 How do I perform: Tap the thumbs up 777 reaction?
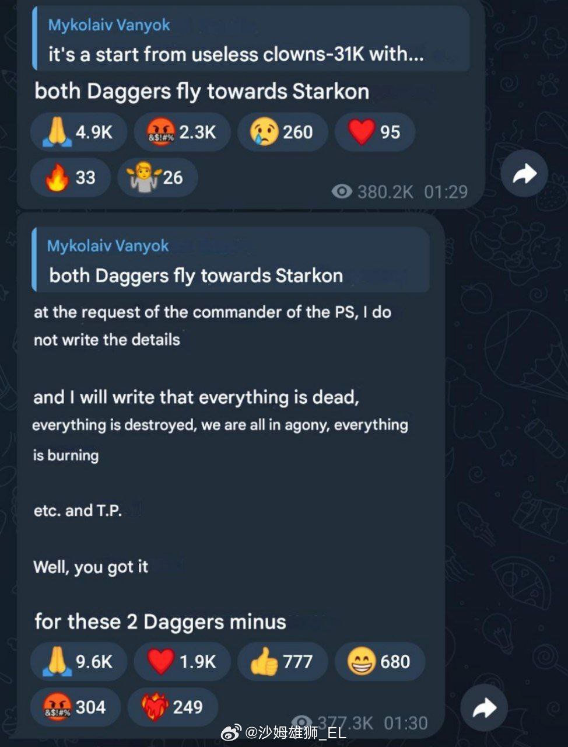click(282, 662)
